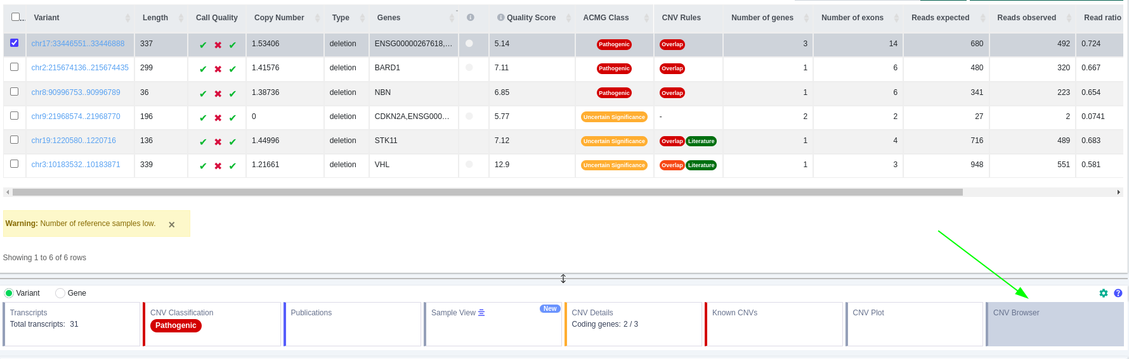This screenshot has height=359, width=1129.
Task: Open variant chr8:90996753..90996789 link
Action: coord(75,92)
